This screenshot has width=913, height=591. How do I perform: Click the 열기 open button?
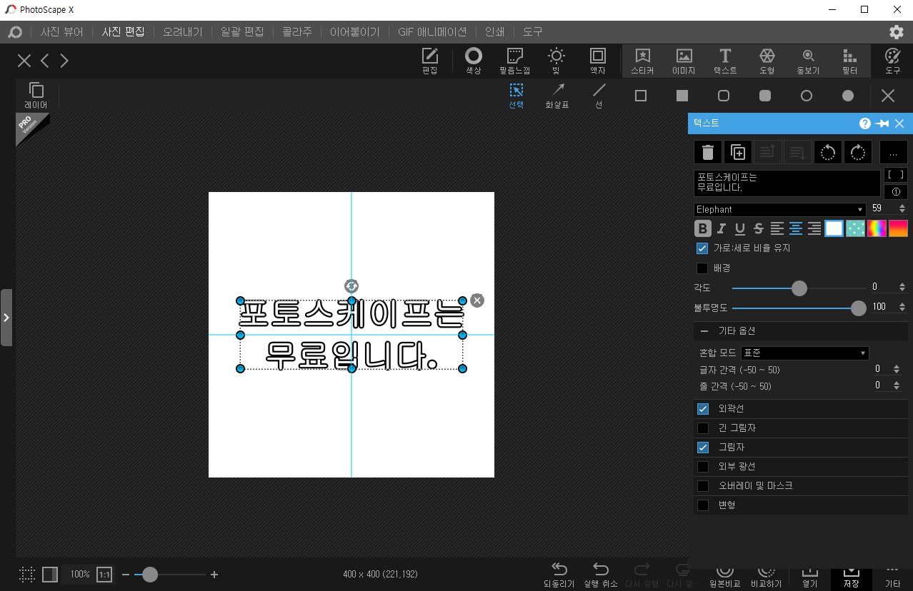point(809,579)
